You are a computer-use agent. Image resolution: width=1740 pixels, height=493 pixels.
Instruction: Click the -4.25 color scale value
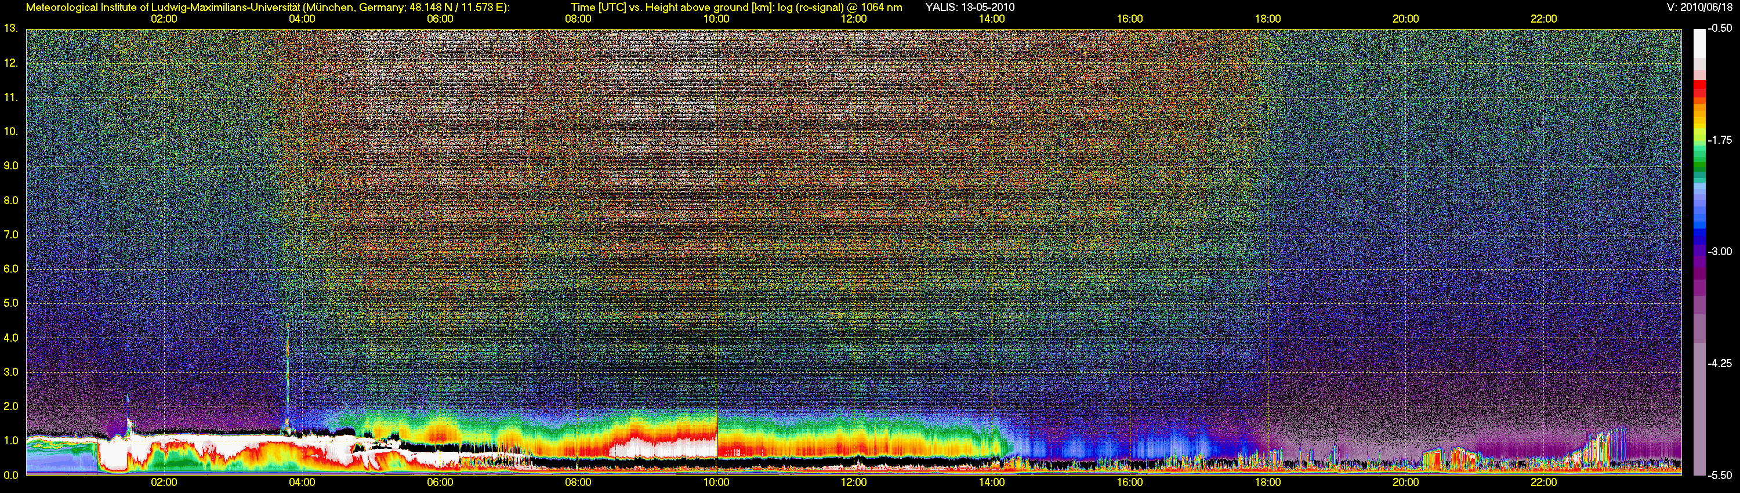point(1720,363)
